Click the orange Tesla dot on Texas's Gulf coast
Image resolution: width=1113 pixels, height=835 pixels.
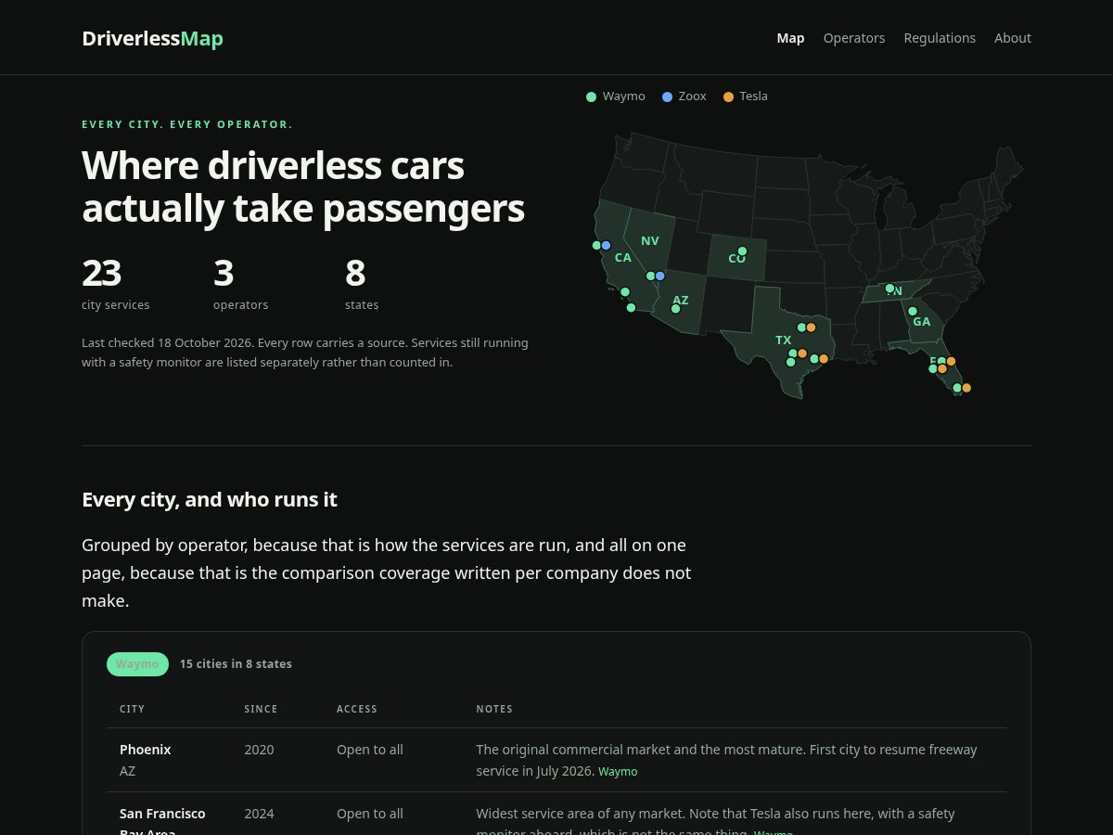824,359
